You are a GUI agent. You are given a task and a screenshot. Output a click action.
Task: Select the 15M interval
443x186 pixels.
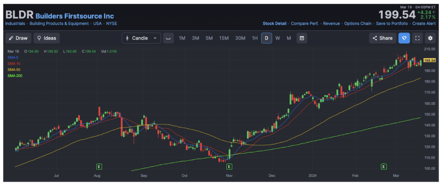tap(224, 38)
